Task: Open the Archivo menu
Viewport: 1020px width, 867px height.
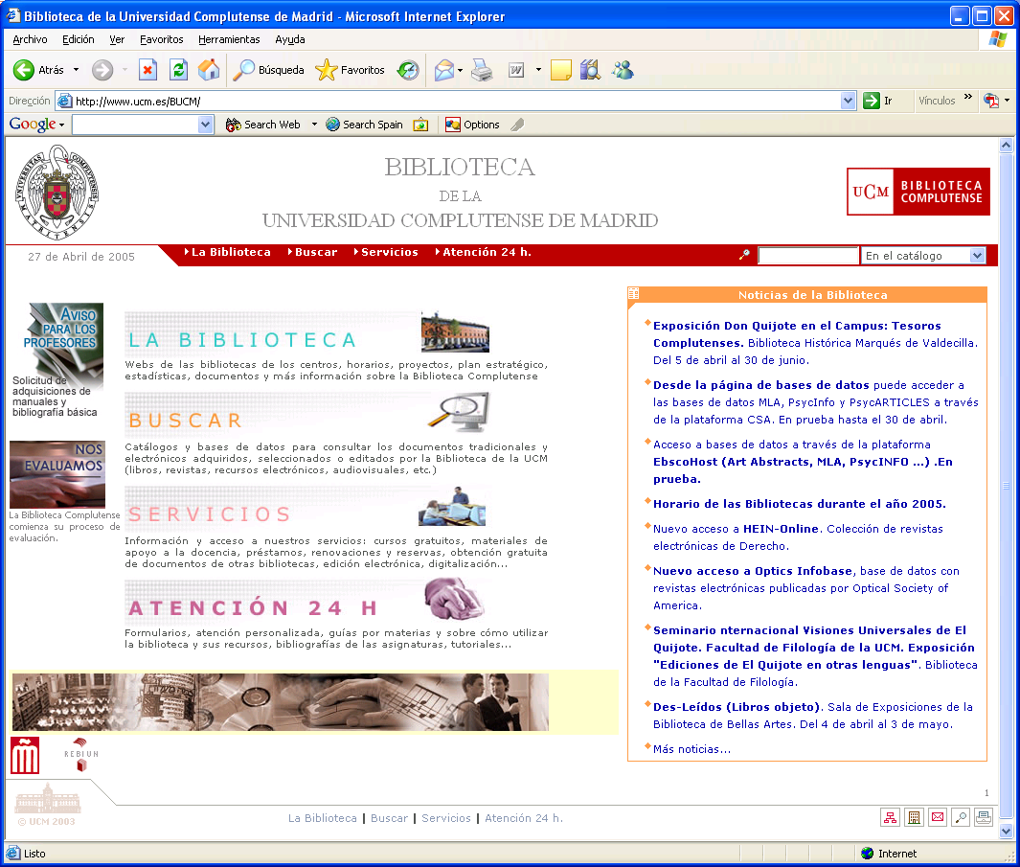Action: (x=30, y=39)
